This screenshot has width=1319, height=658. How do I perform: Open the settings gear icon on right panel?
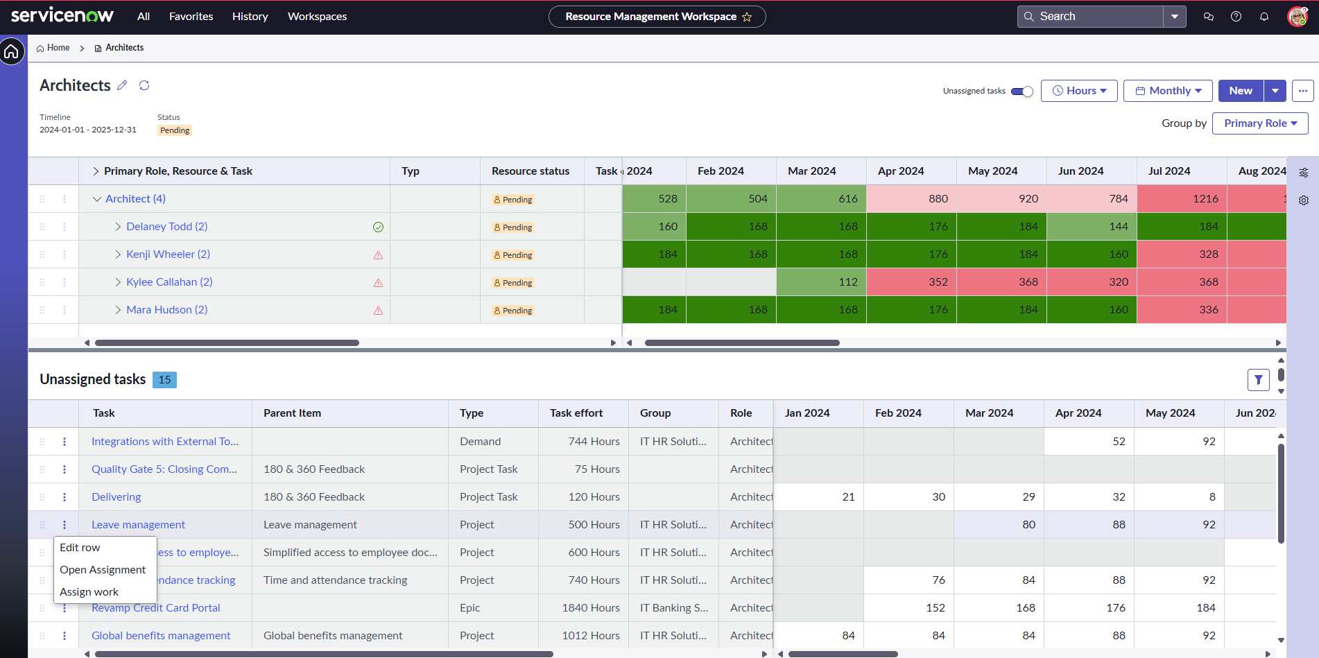[1304, 200]
